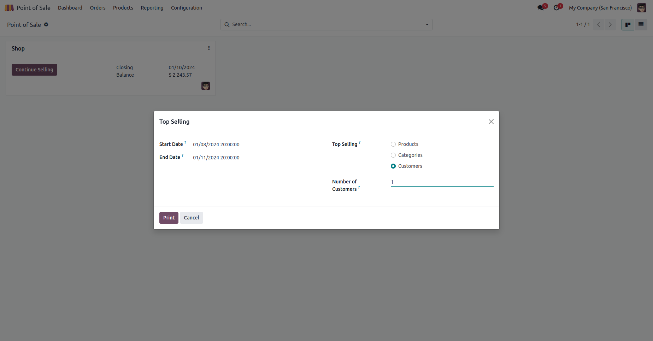Viewport: 653px width, 341px height.
Task: Open the Point of Sale app icon
Action: [9, 8]
